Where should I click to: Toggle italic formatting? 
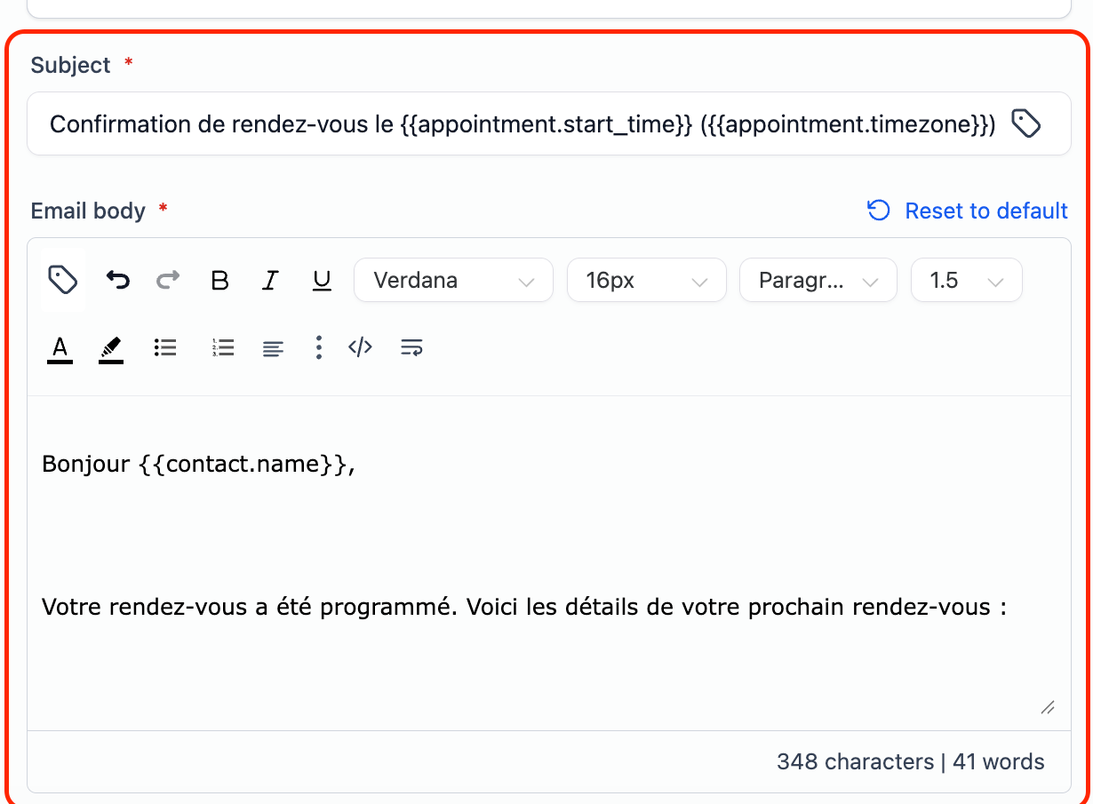(x=270, y=281)
